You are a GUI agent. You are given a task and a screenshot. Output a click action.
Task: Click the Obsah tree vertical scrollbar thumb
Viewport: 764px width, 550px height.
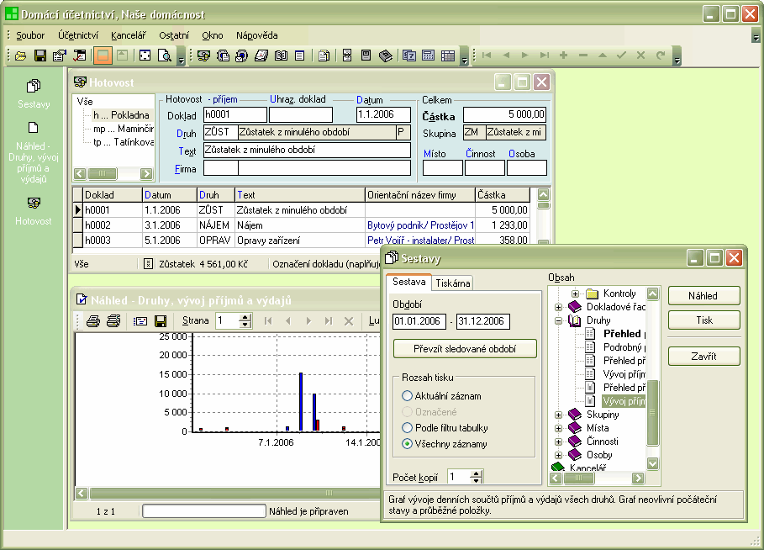click(x=653, y=412)
